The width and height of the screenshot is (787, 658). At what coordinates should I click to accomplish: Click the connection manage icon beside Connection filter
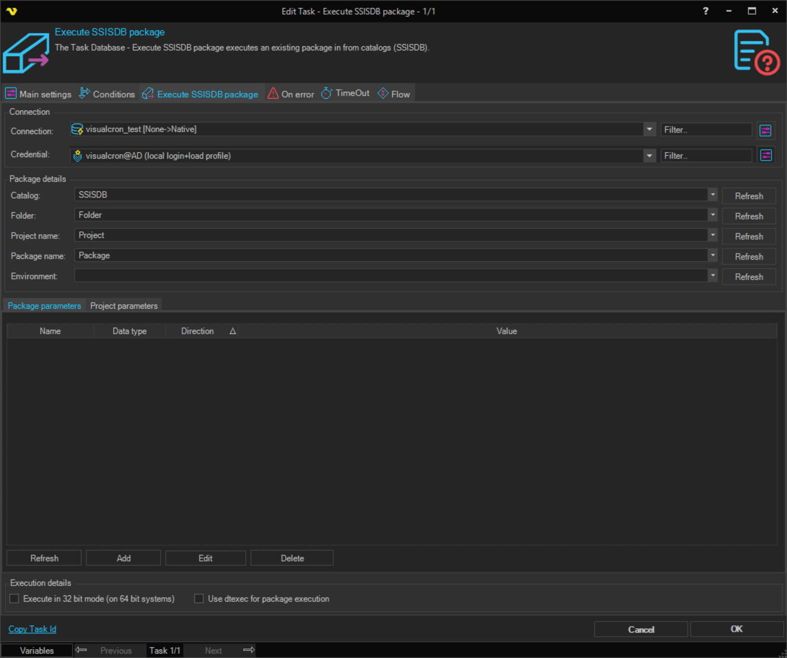click(x=765, y=130)
